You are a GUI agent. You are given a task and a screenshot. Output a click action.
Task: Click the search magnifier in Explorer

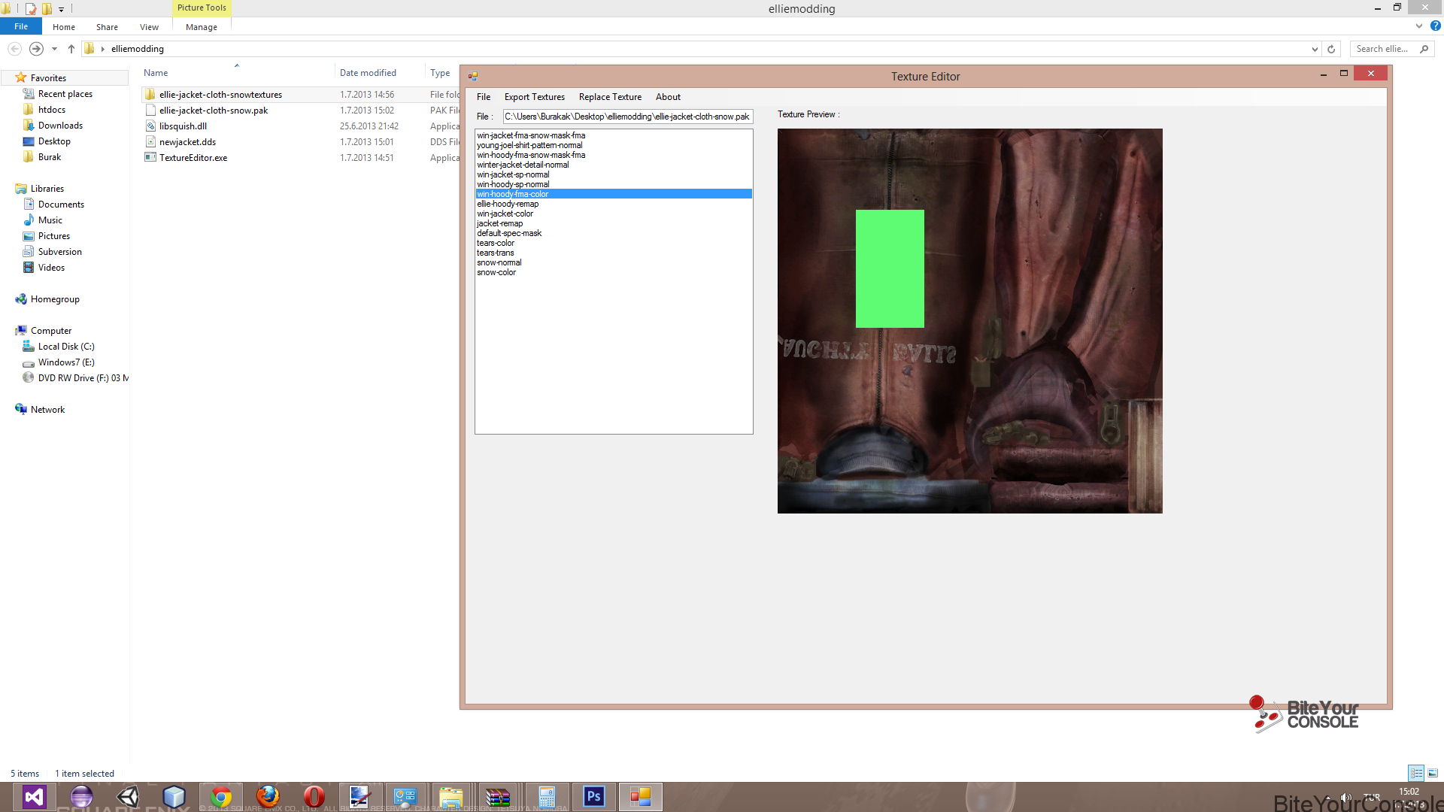click(x=1424, y=49)
